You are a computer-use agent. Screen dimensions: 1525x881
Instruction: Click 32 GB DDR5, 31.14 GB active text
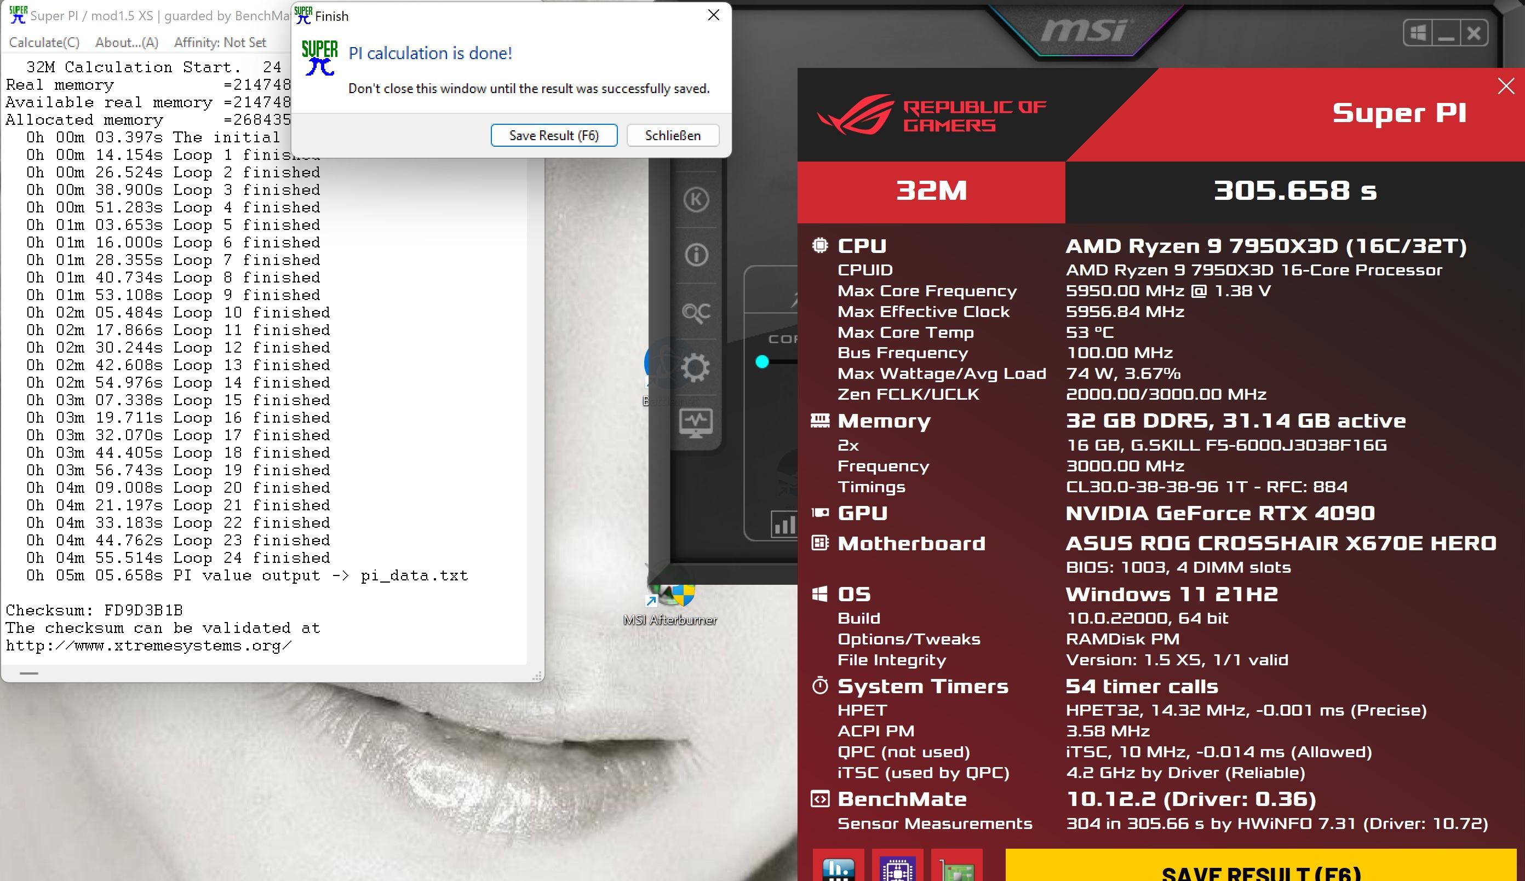[1236, 421]
